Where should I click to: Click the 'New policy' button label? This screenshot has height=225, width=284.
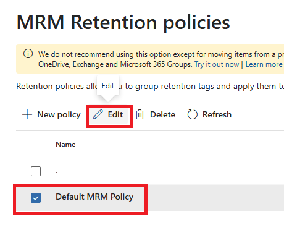(x=59, y=115)
